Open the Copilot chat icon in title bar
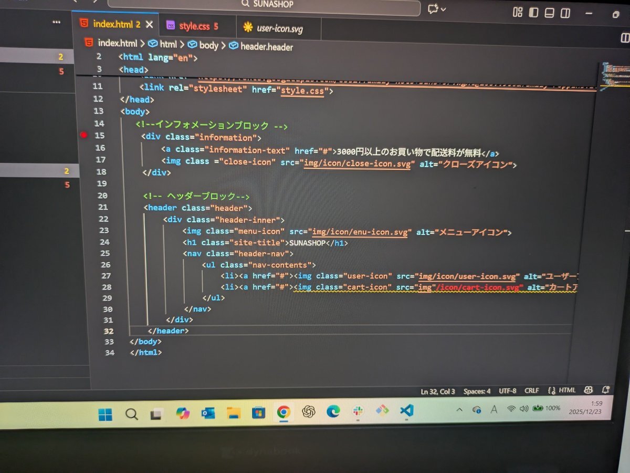 tap(433, 9)
